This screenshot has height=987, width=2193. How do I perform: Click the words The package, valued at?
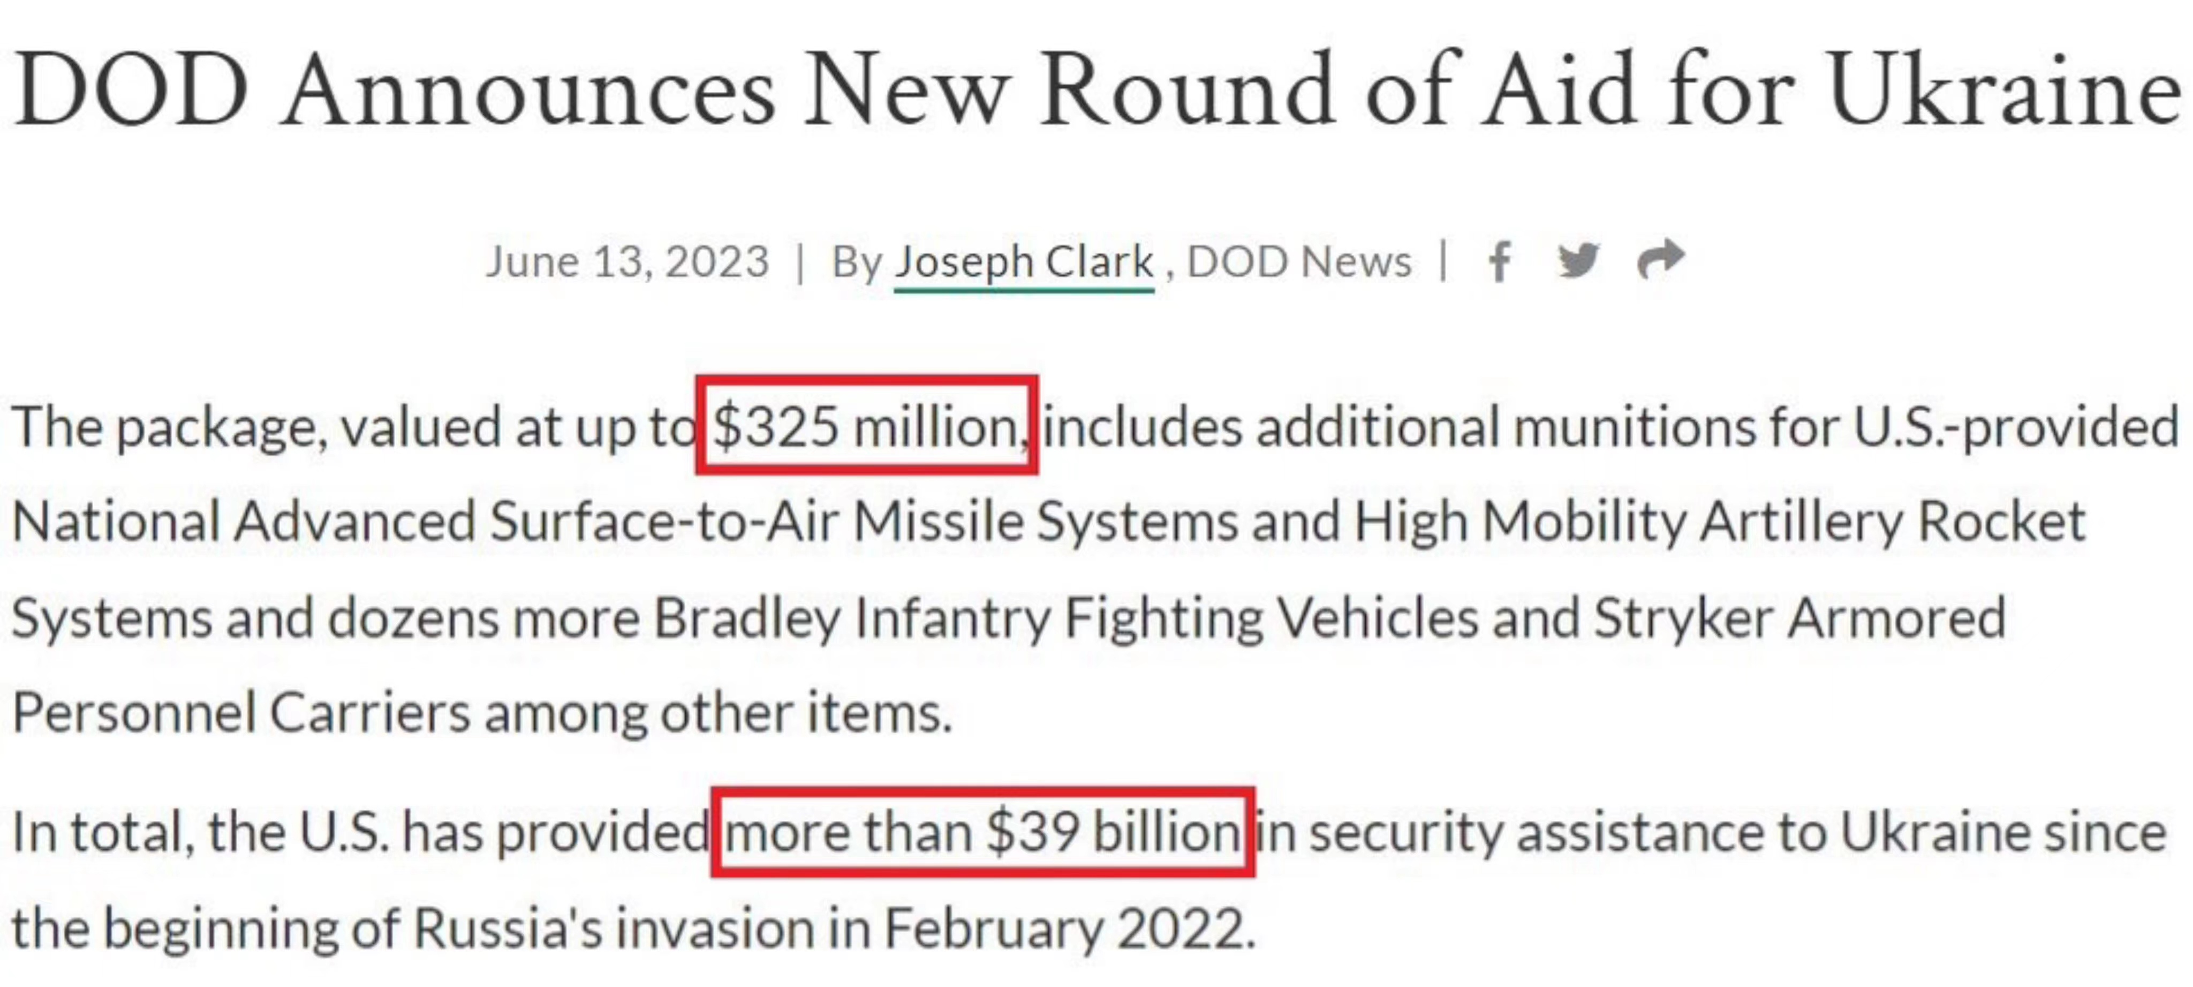pyautogui.click(x=257, y=427)
